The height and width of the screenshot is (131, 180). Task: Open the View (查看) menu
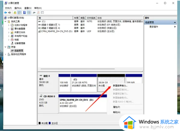[x=28, y=8]
